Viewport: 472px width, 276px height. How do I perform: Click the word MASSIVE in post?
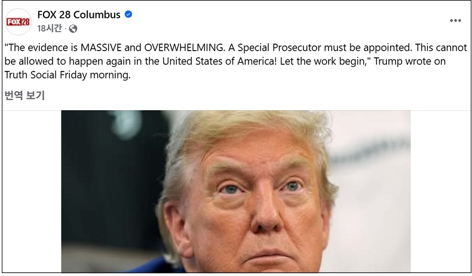pyautogui.click(x=101, y=48)
